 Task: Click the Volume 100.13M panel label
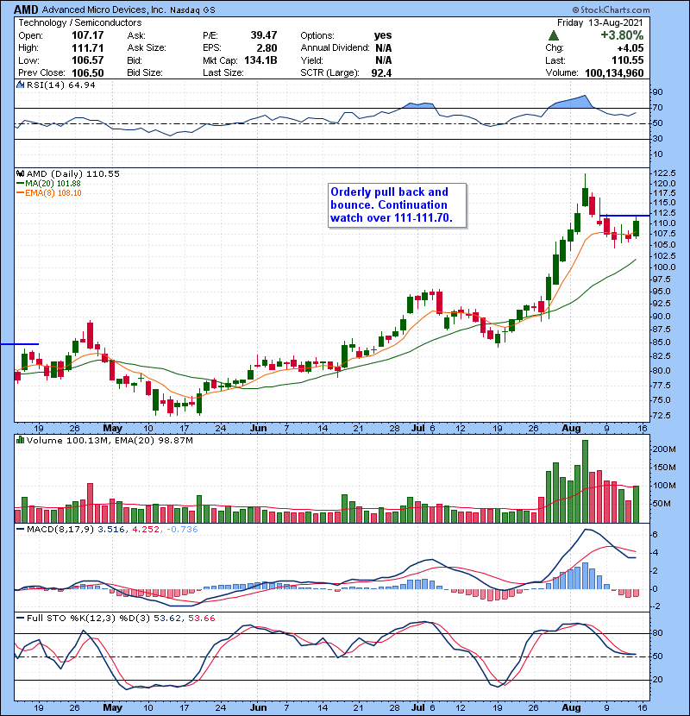tap(66, 440)
